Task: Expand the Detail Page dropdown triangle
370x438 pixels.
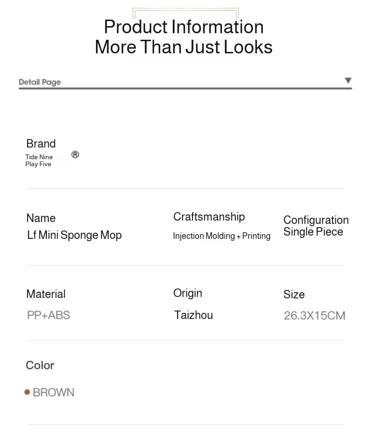Action: pos(348,81)
